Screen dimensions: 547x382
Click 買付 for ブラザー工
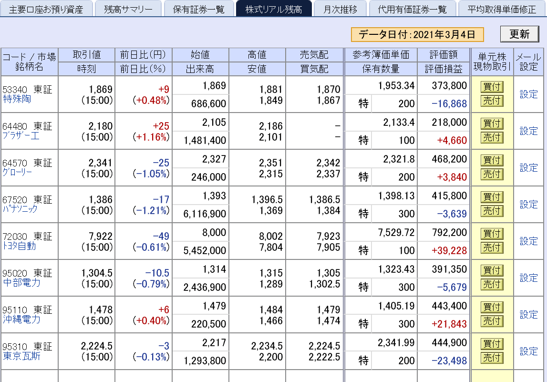(x=492, y=123)
